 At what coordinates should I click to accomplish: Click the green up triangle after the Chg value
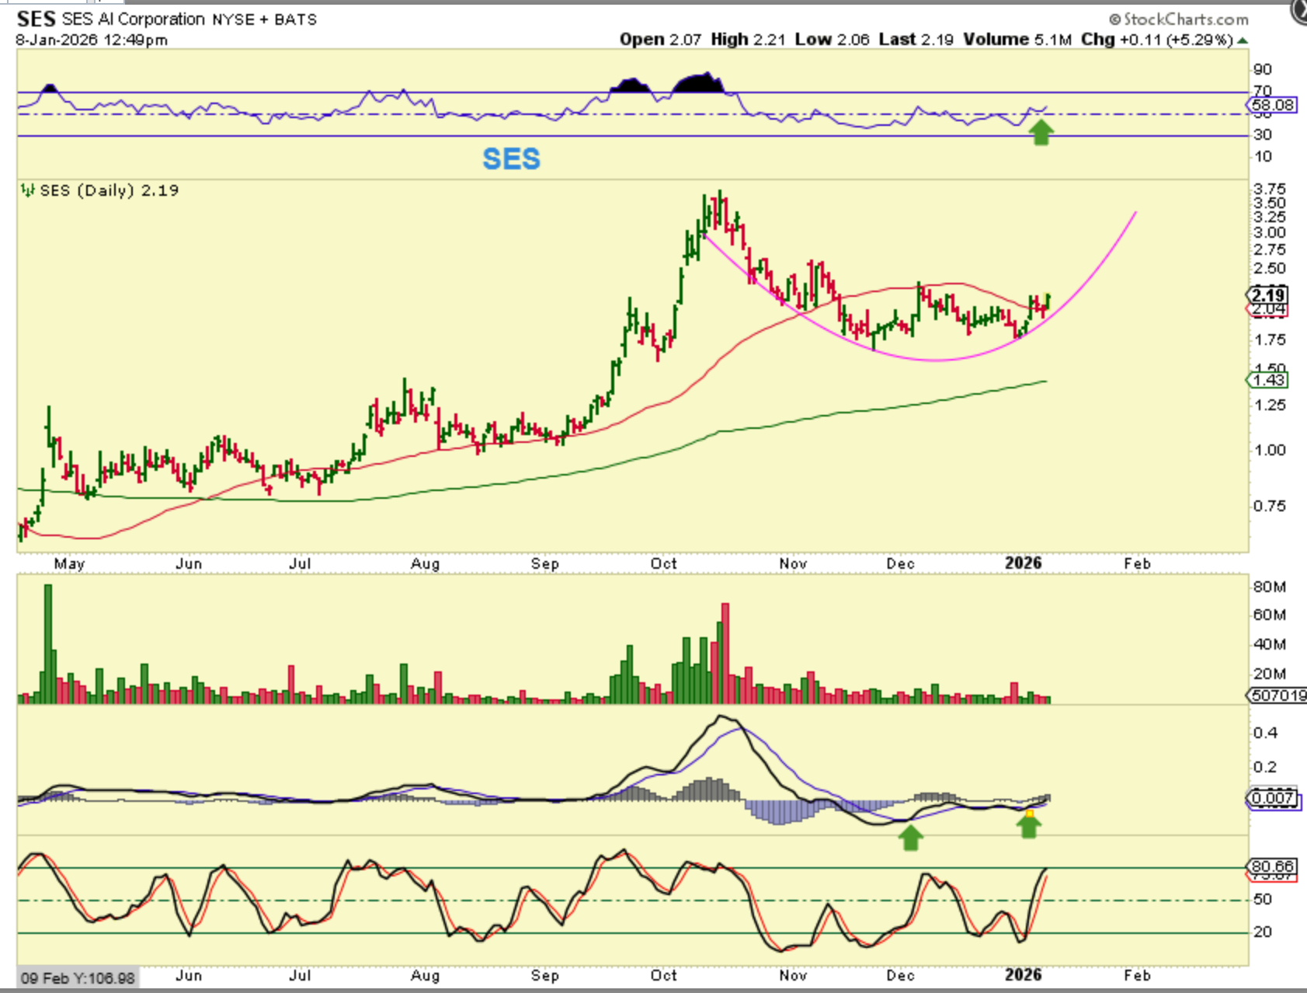tap(1243, 40)
